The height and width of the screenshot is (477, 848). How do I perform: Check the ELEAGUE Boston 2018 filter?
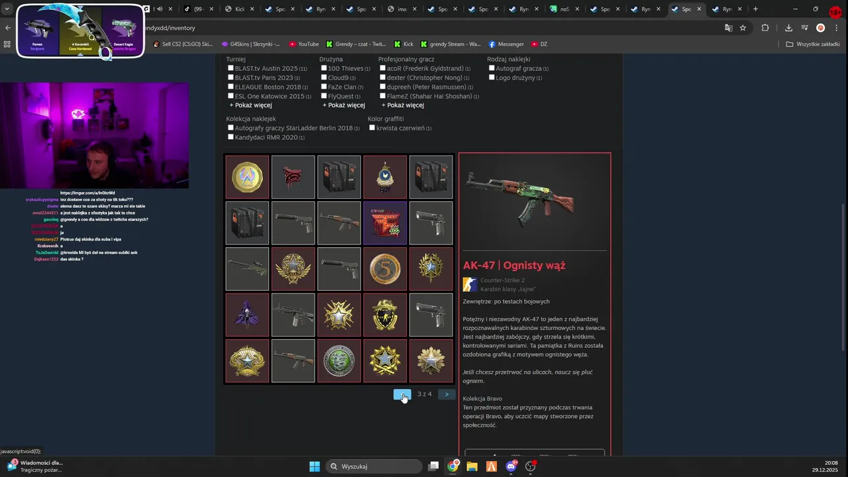tap(231, 87)
